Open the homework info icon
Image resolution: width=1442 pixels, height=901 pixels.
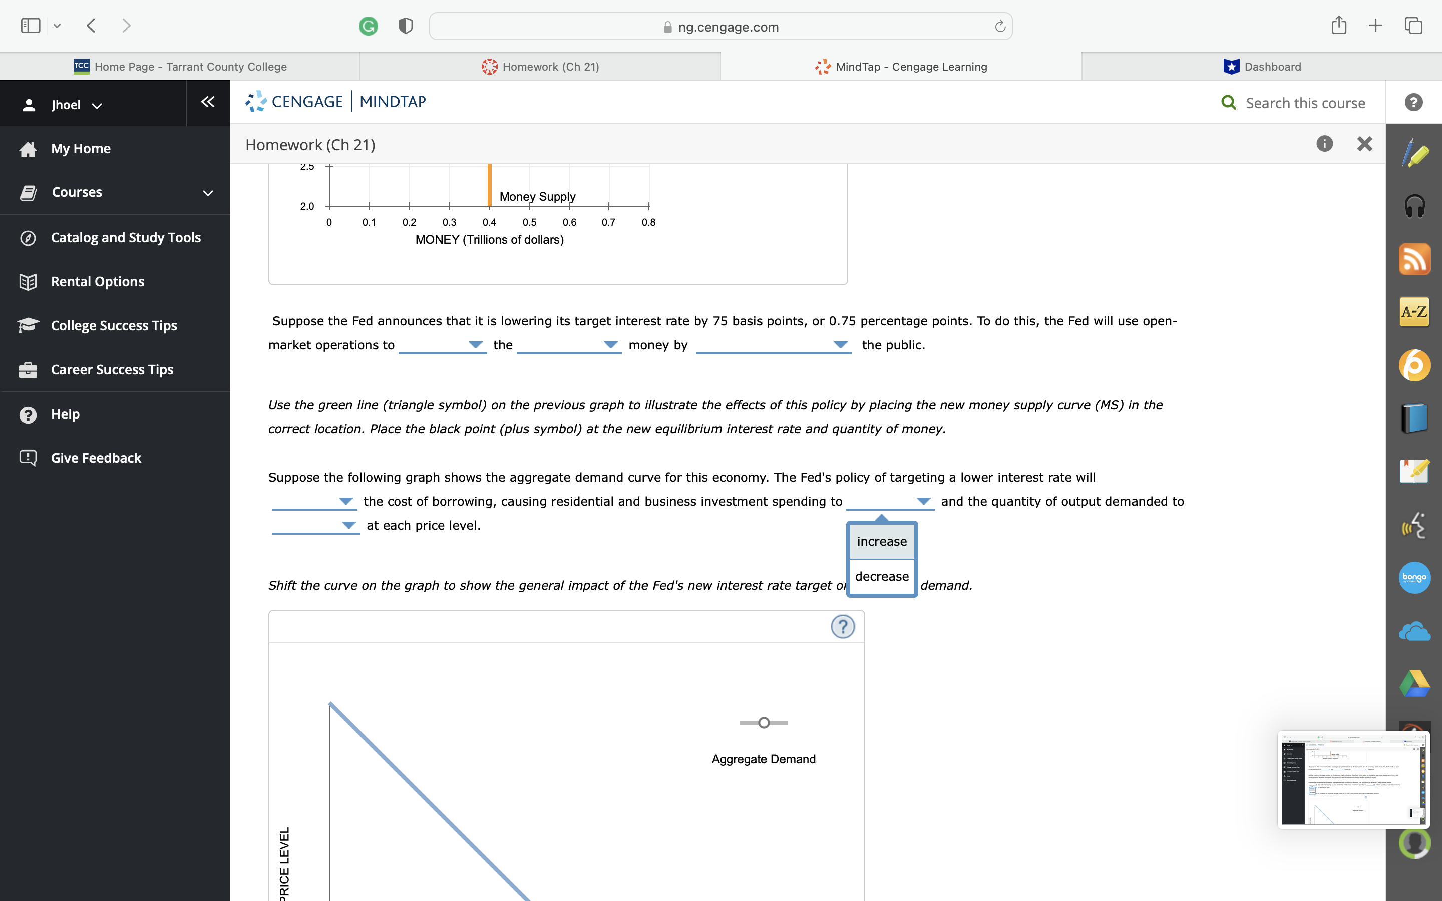(x=1324, y=144)
